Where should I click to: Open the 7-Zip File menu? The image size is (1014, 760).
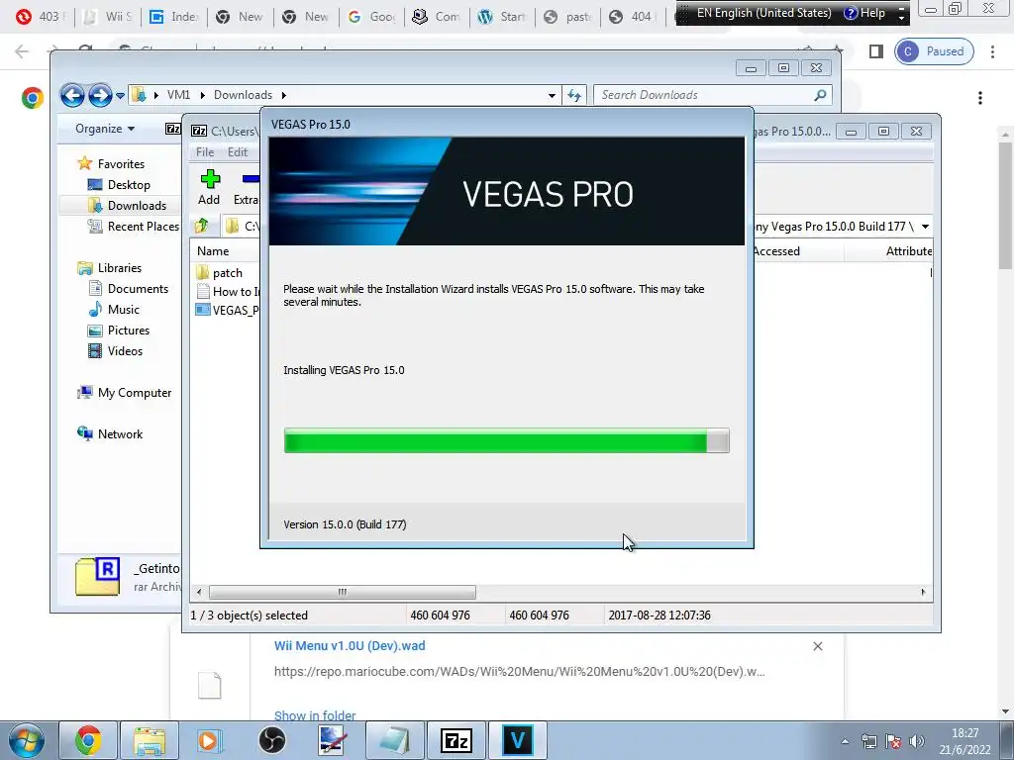[205, 151]
